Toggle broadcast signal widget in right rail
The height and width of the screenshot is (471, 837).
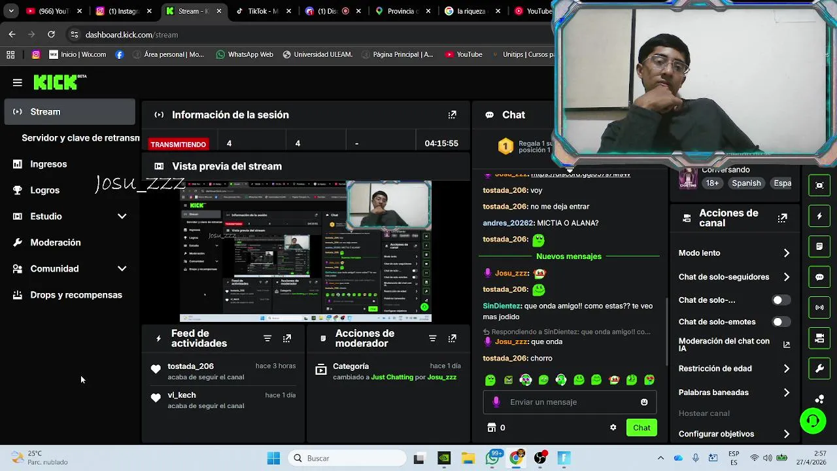[819, 307]
